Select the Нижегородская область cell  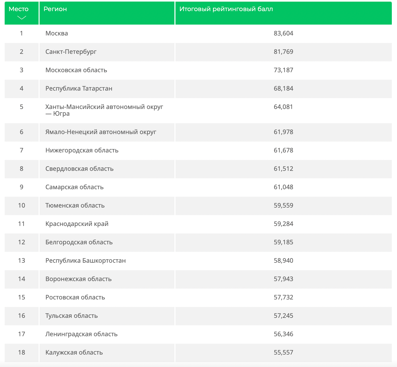[x=107, y=151]
